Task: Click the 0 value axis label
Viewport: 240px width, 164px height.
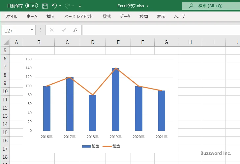Action: pos(30,131)
